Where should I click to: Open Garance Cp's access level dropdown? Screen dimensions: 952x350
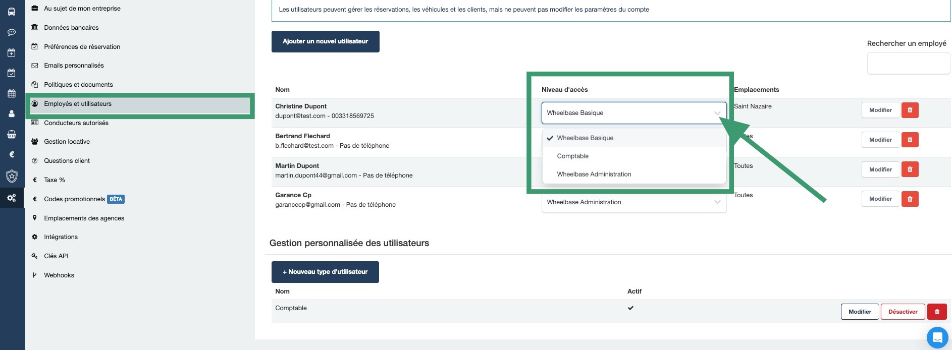coord(634,202)
